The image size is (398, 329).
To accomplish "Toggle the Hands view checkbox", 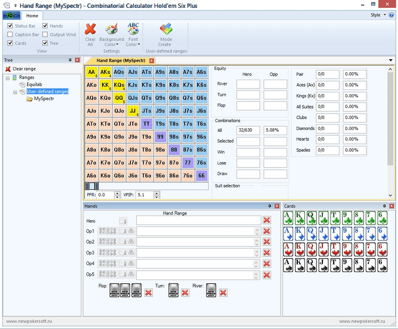I will click(x=45, y=26).
